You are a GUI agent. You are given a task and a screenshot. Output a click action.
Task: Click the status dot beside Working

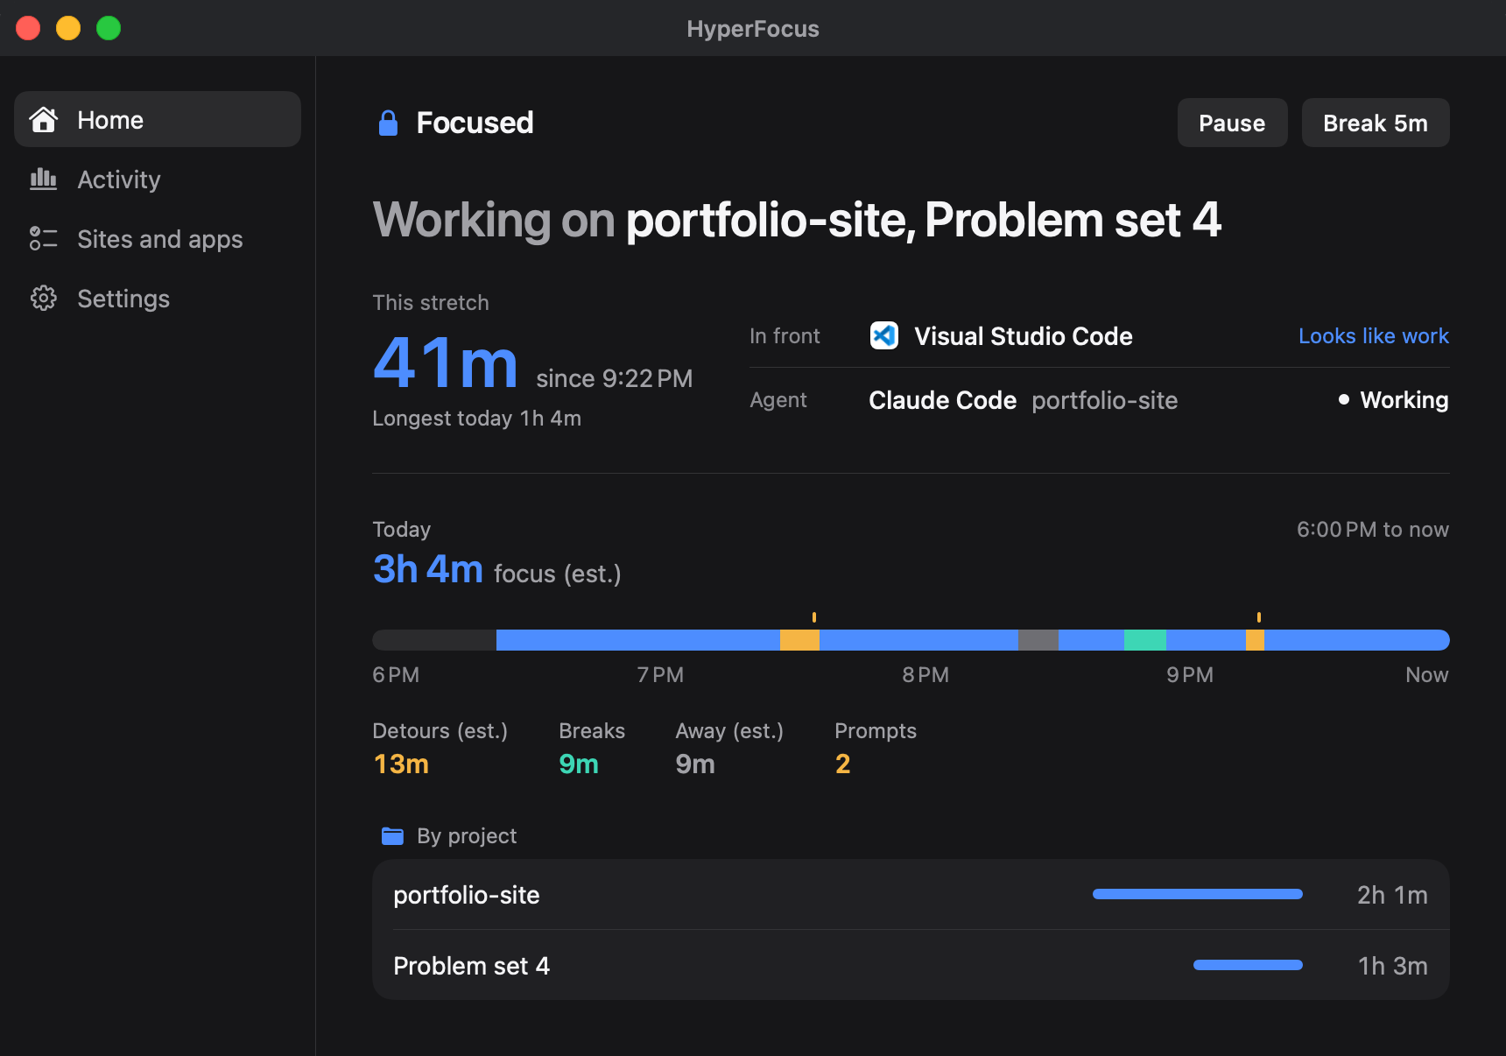click(x=1344, y=399)
